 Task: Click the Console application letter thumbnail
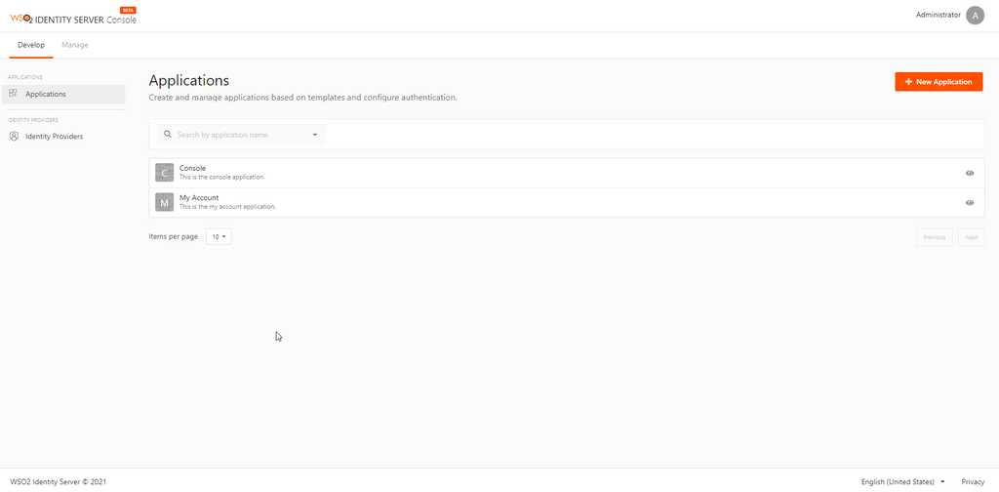click(x=164, y=173)
